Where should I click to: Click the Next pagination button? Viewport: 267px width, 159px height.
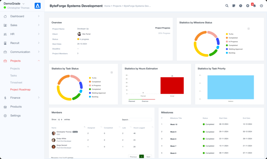(x=148, y=157)
